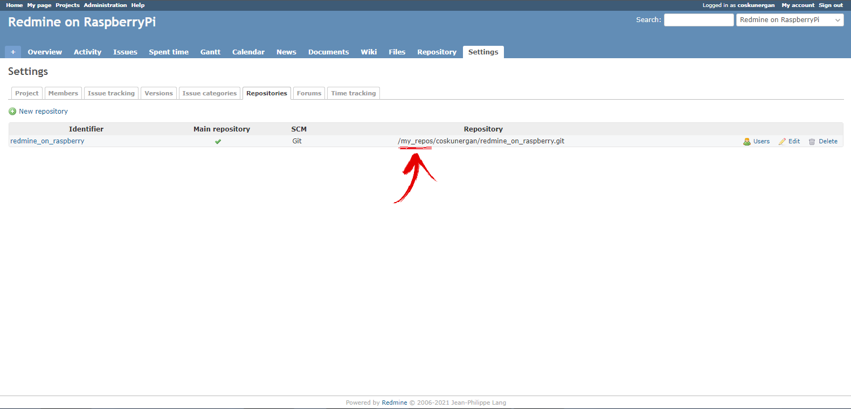This screenshot has height=409, width=851.
Task: Click the Users link text
Action: [761, 142]
